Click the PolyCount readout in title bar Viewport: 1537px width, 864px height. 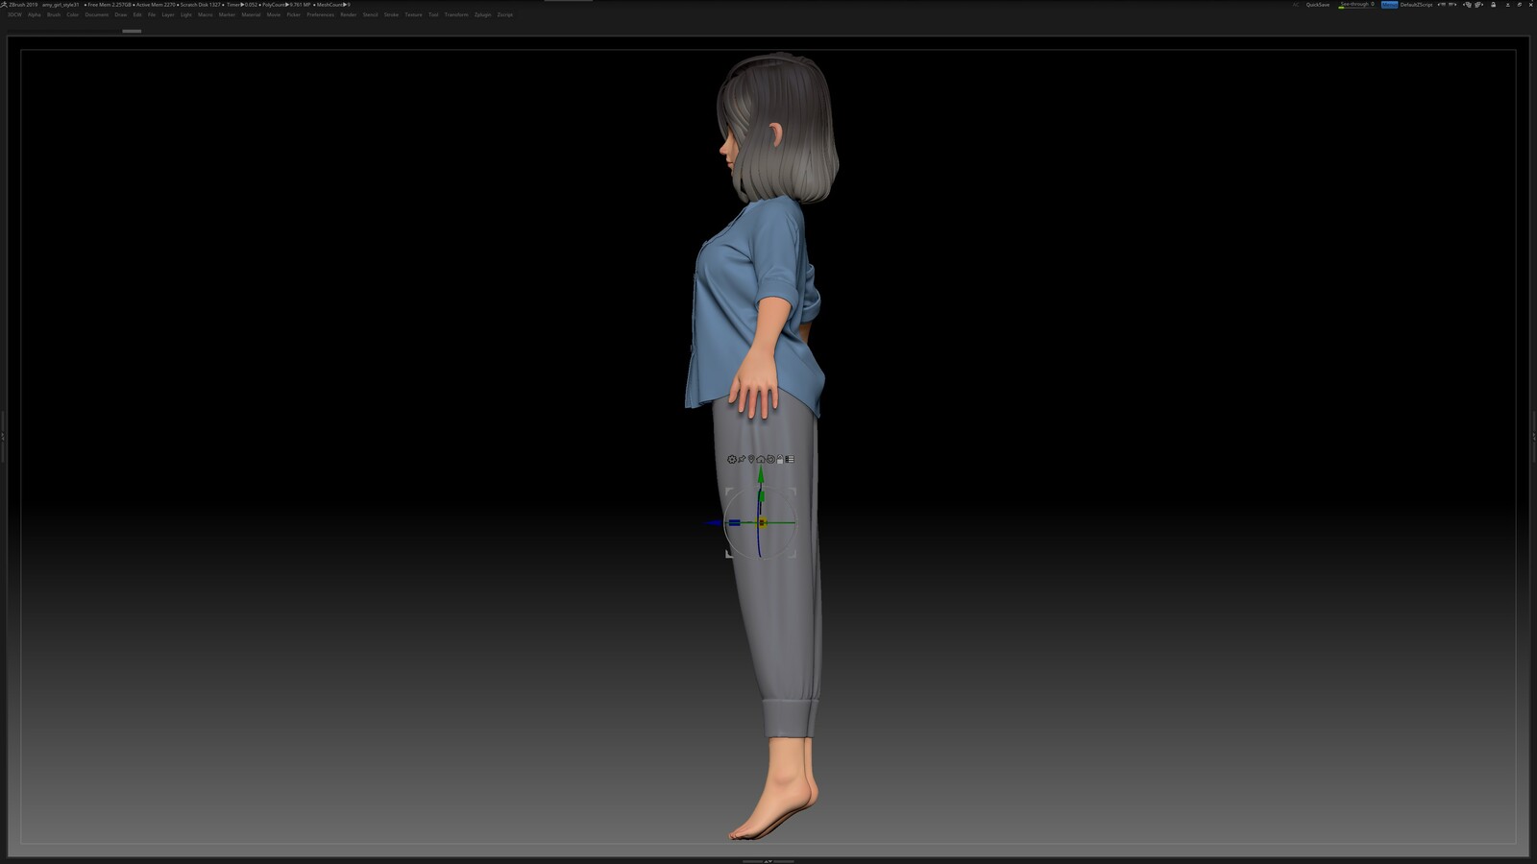click(285, 5)
